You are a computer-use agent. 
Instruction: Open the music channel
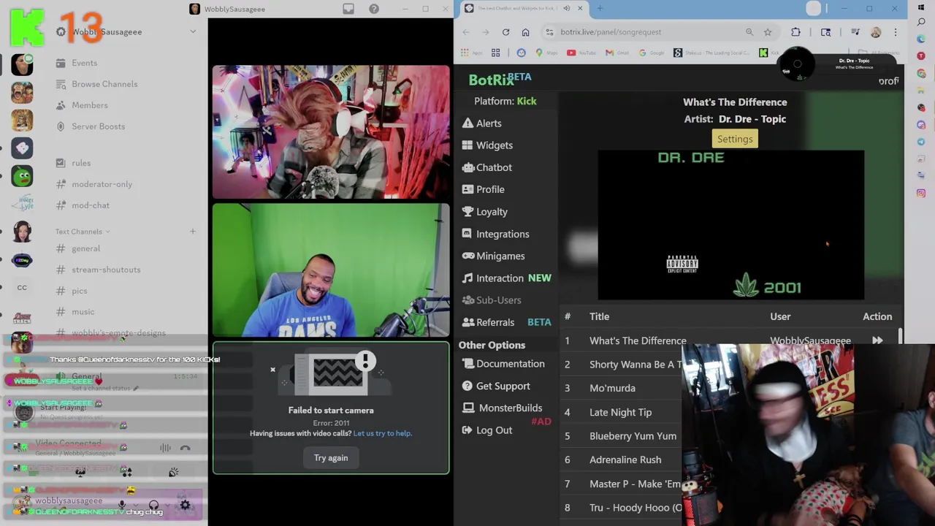(x=75, y=312)
